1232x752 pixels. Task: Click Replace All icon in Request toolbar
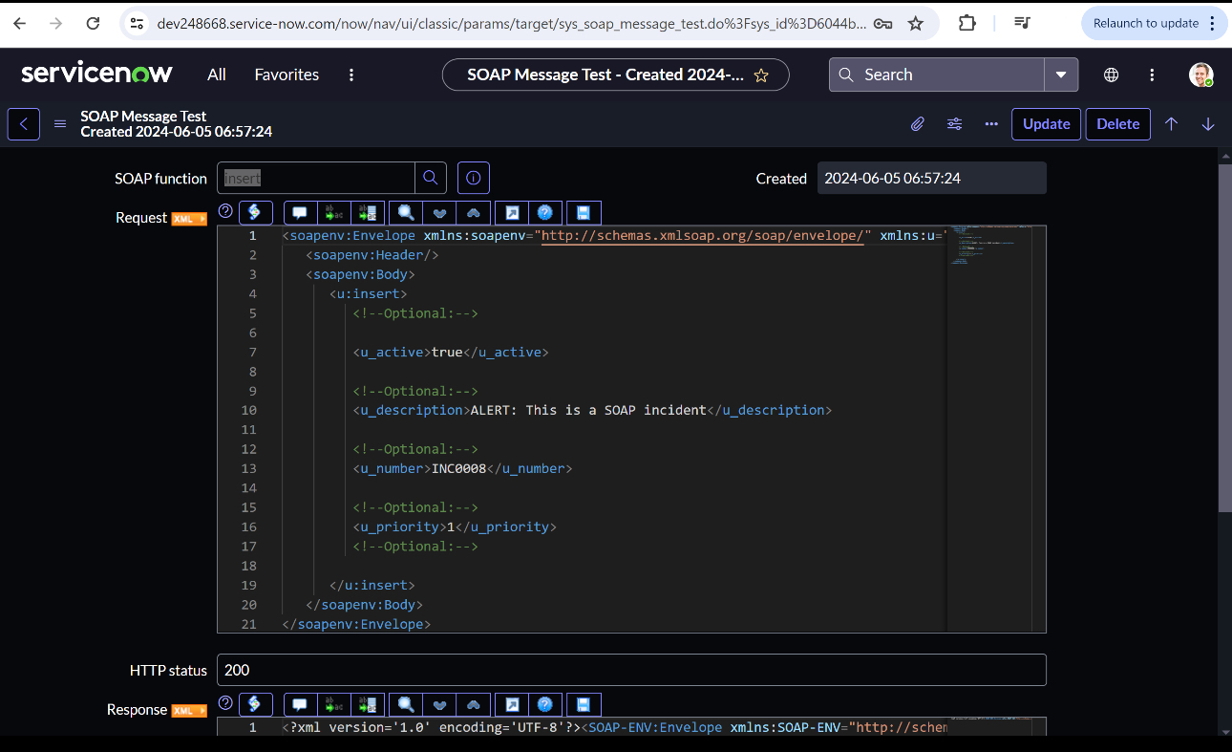coord(368,213)
